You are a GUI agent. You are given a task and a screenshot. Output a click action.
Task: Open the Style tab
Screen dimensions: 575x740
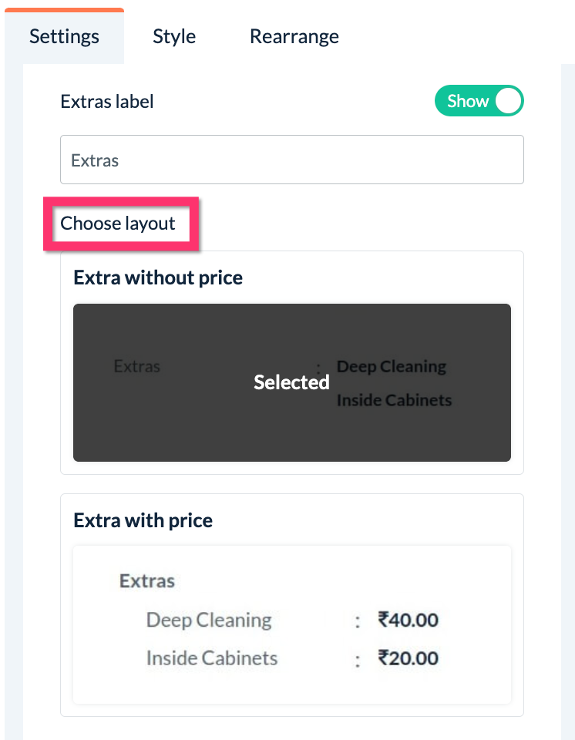click(174, 36)
